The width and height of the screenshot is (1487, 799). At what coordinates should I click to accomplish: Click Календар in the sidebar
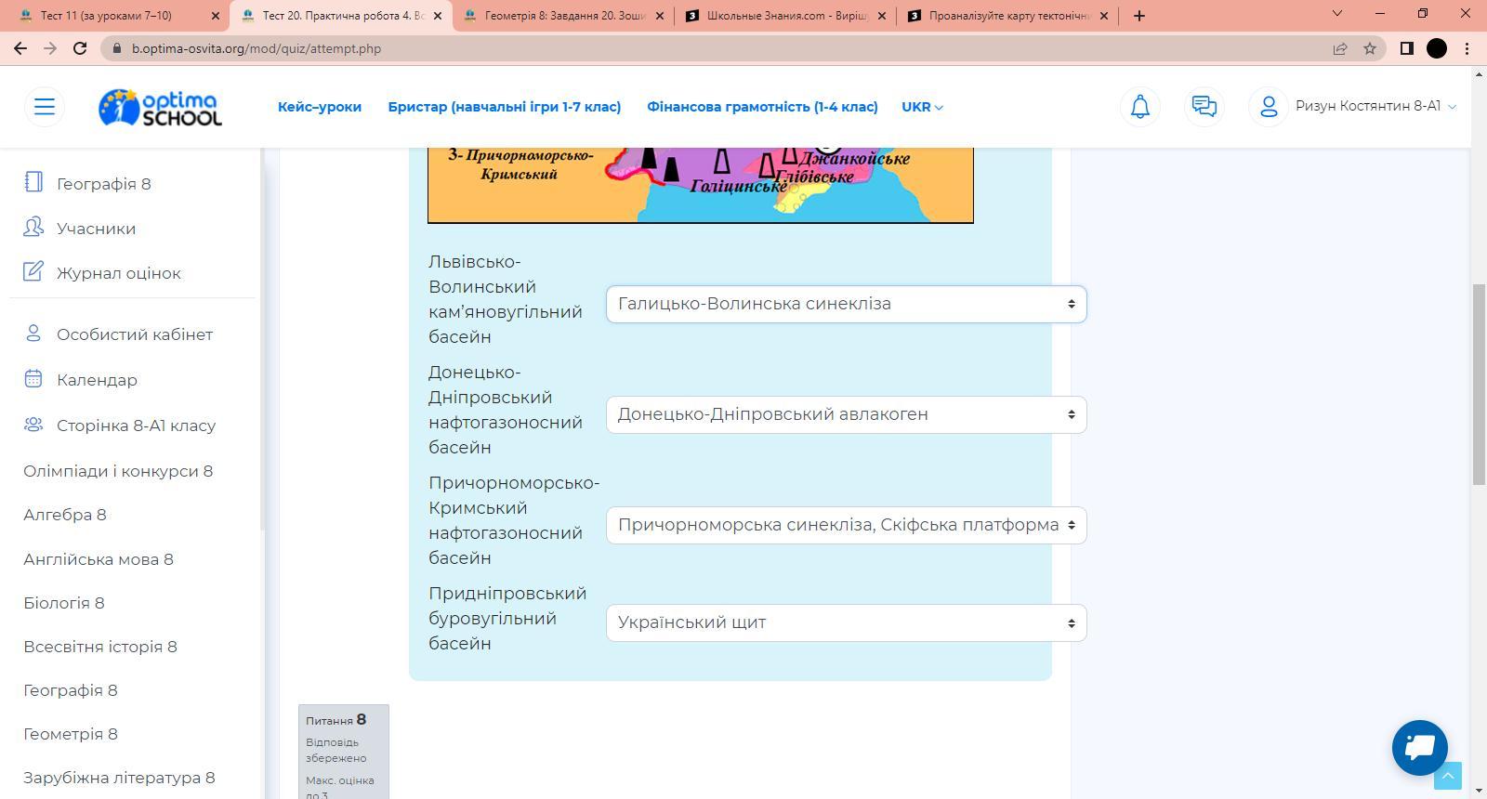[x=97, y=380]
